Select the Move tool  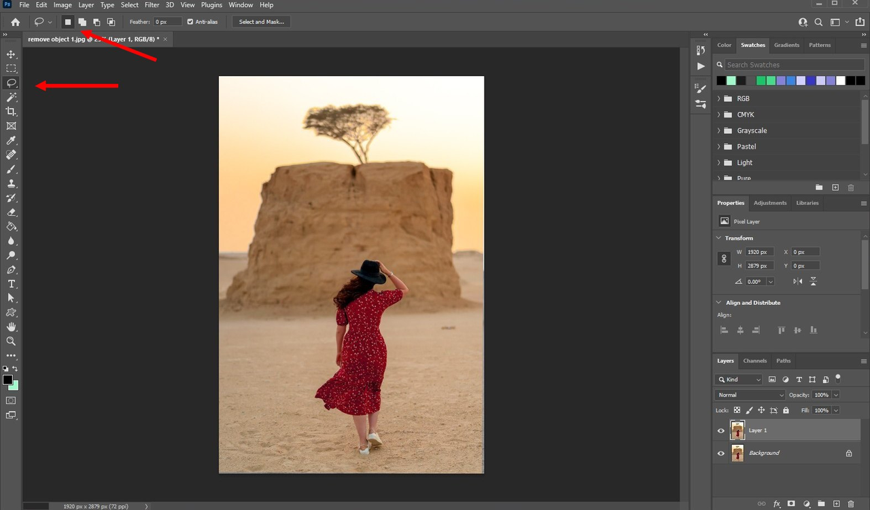click(x=10, y=54)
